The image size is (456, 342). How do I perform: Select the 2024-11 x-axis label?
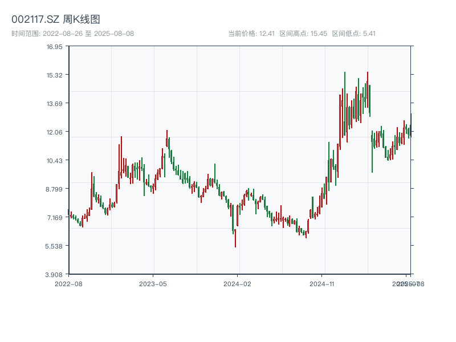tap(321, 283)
